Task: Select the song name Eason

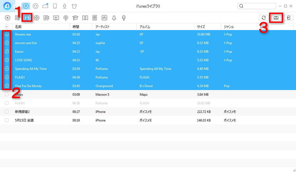Action: click(19, 52)
